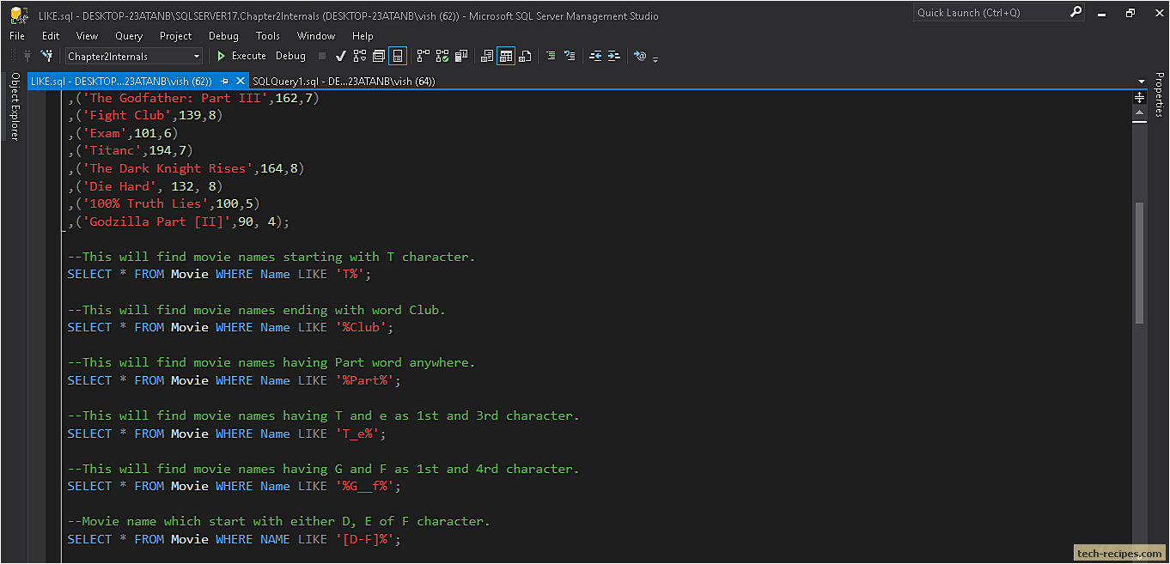Click the Quick Launch magnifier icon
1170x564 pixels.
(x=1076, y=13)
